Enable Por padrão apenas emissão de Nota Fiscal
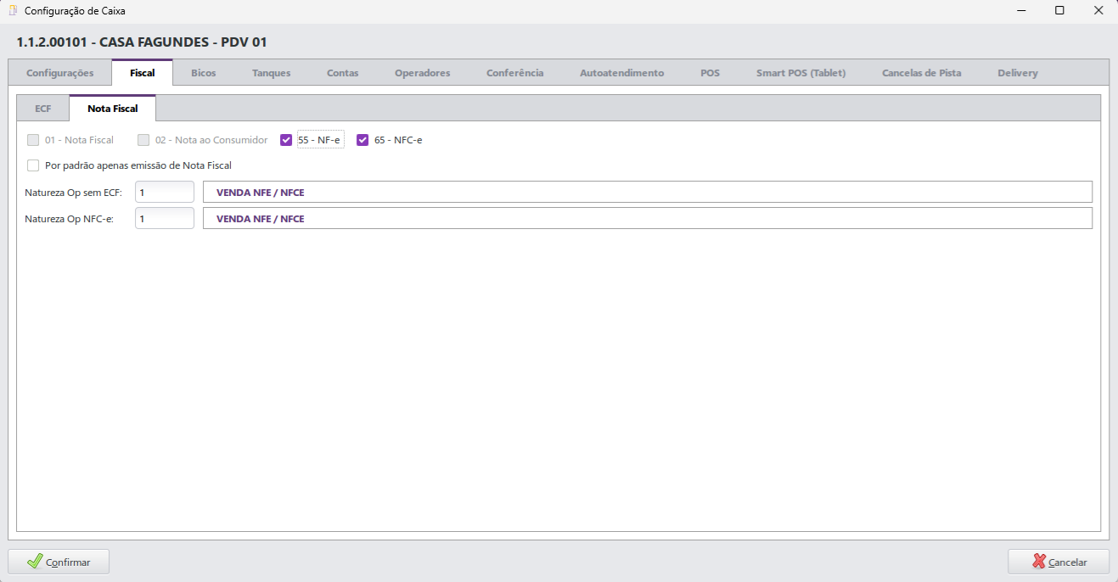Viewport: 1118px width, 582px height. point(33,165)
